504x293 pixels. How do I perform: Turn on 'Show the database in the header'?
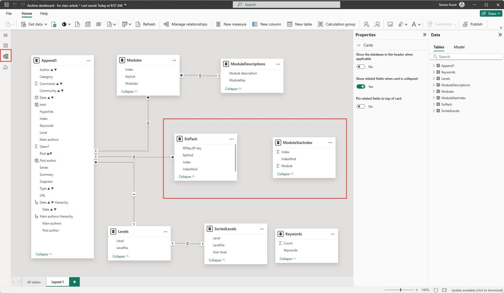[361, 66]
